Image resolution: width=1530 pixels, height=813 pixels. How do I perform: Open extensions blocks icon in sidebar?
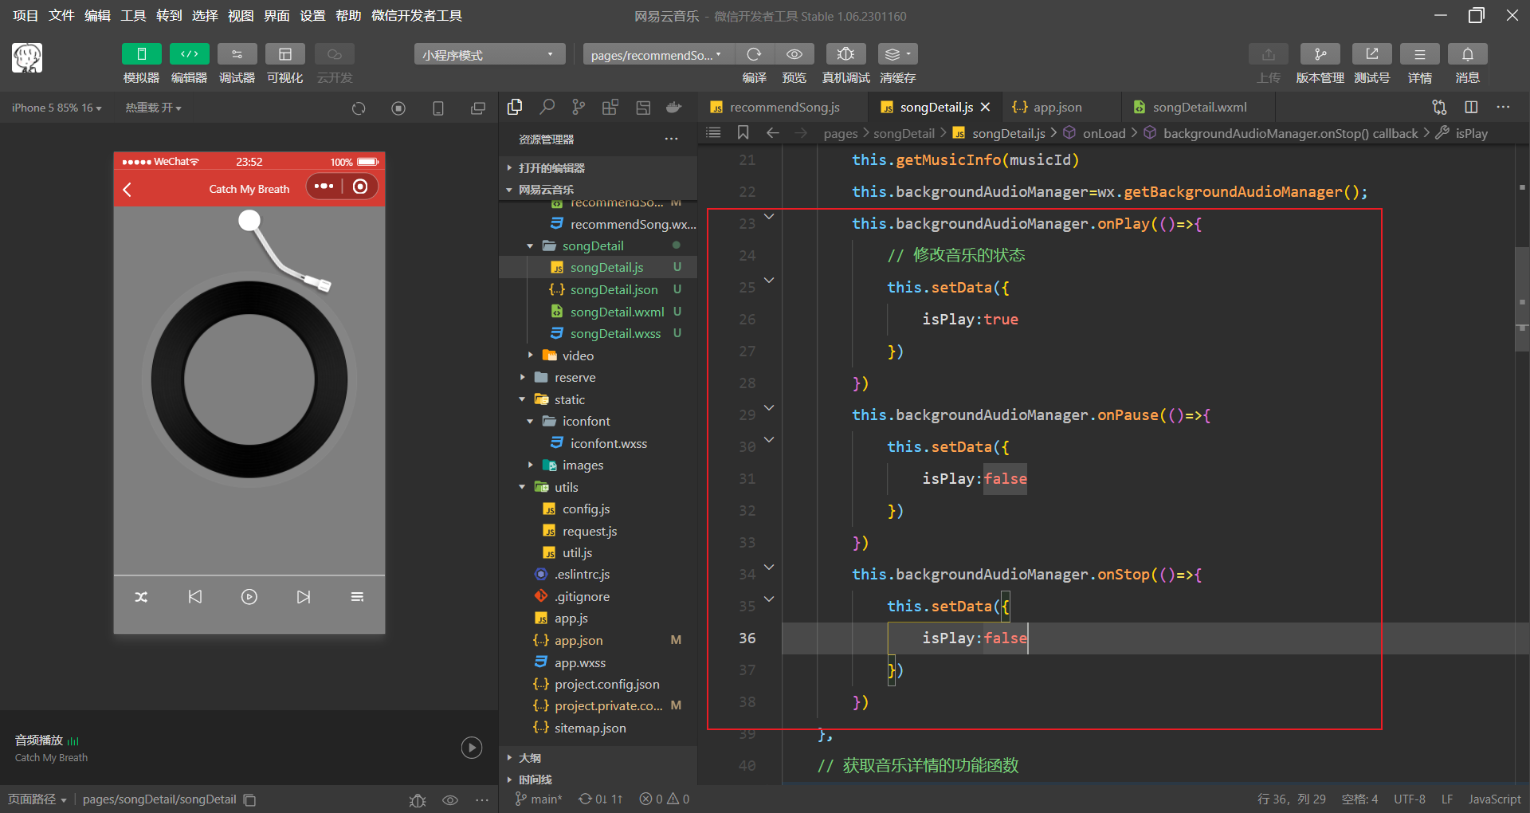(610, 107)
